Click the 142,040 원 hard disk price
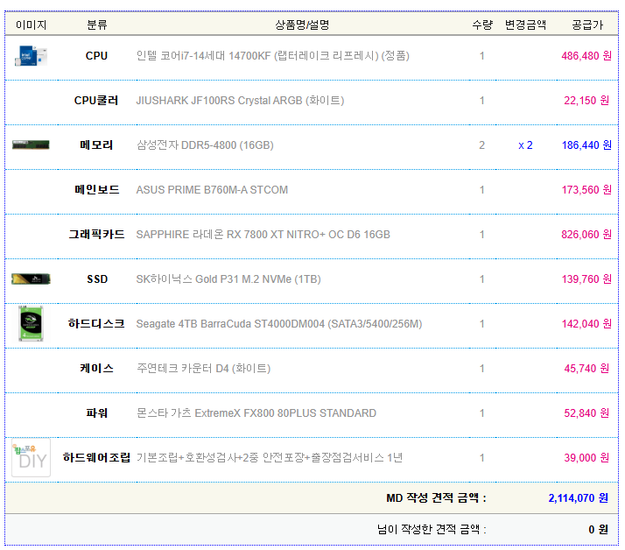 pos(586,324)
